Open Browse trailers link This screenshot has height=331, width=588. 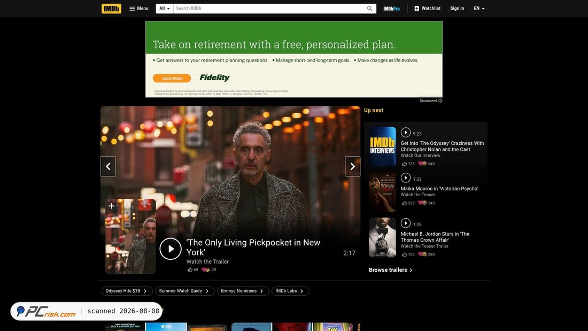tap(390, 270)
